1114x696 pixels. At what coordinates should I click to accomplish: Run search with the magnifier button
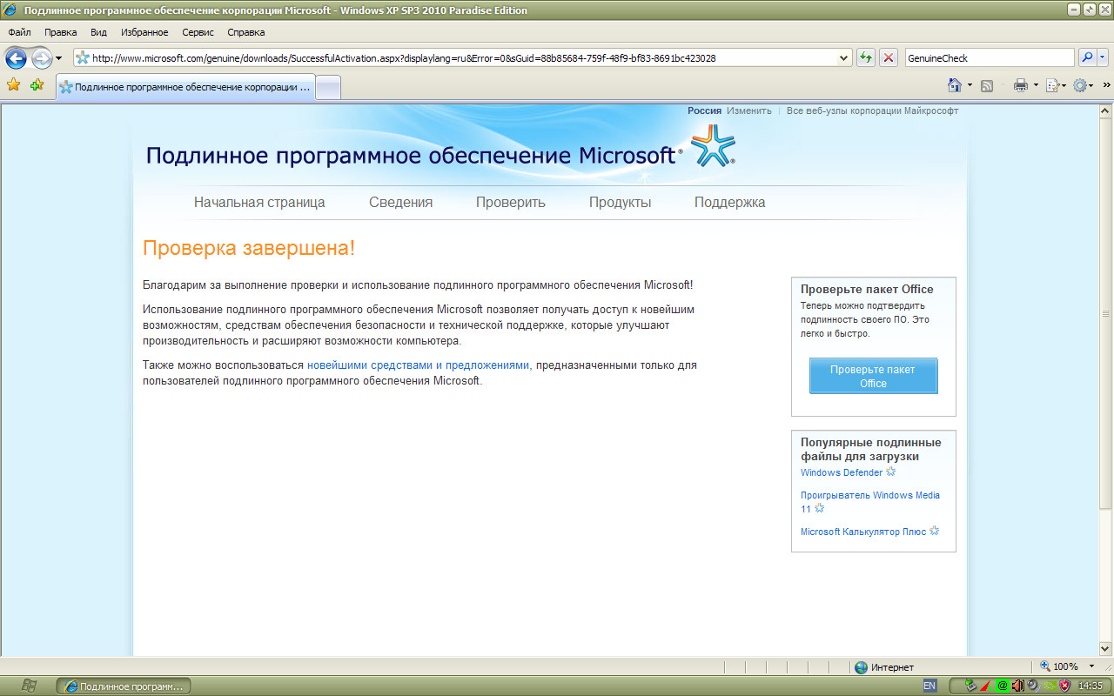[x=1087, y=58]
